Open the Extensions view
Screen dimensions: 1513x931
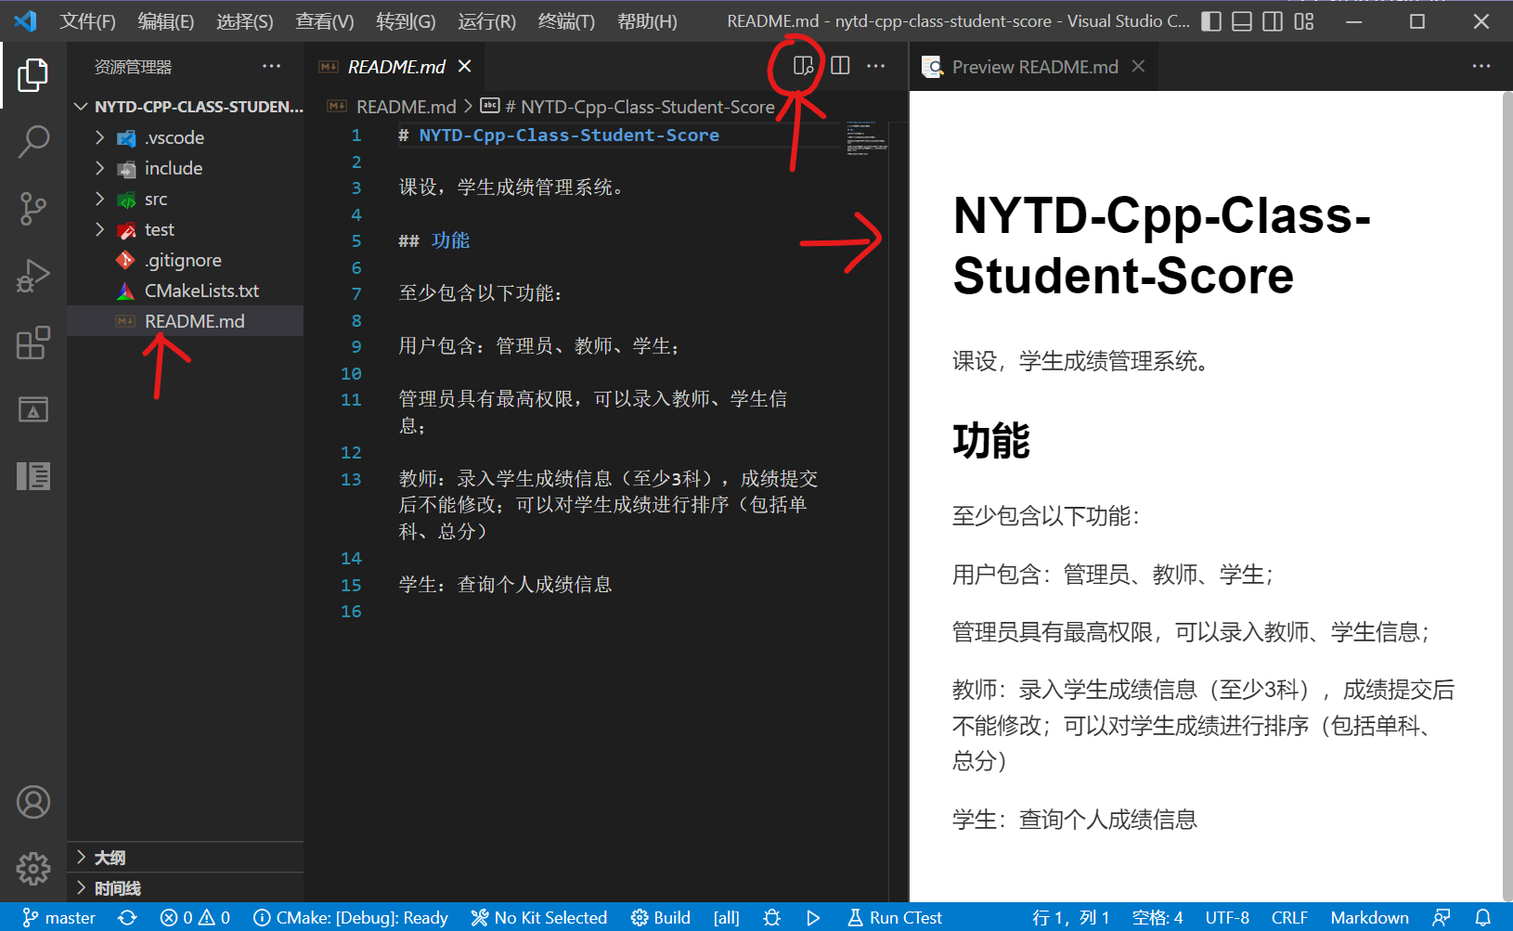(33, 343)
